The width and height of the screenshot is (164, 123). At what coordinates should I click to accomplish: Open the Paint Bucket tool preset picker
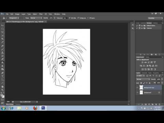pyautogui.click(x=5, y=18)
